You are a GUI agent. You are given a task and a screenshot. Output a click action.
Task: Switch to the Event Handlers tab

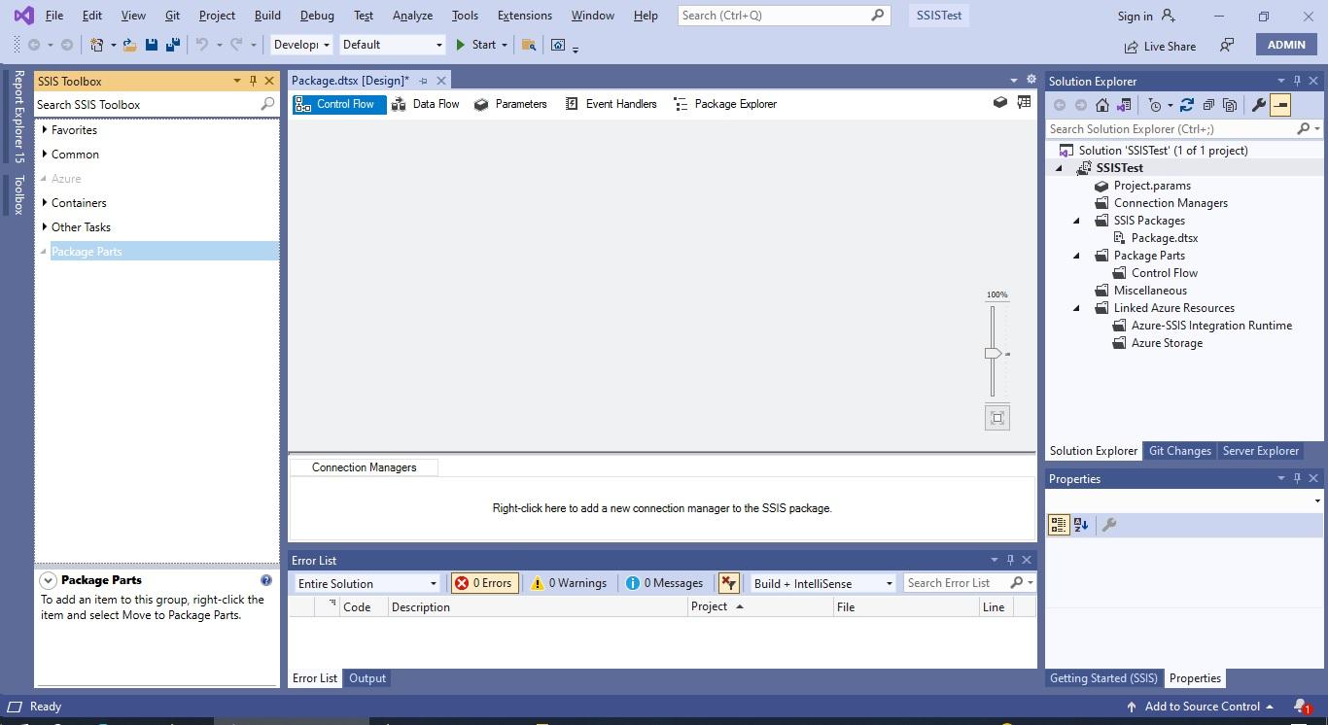[611, 104]
